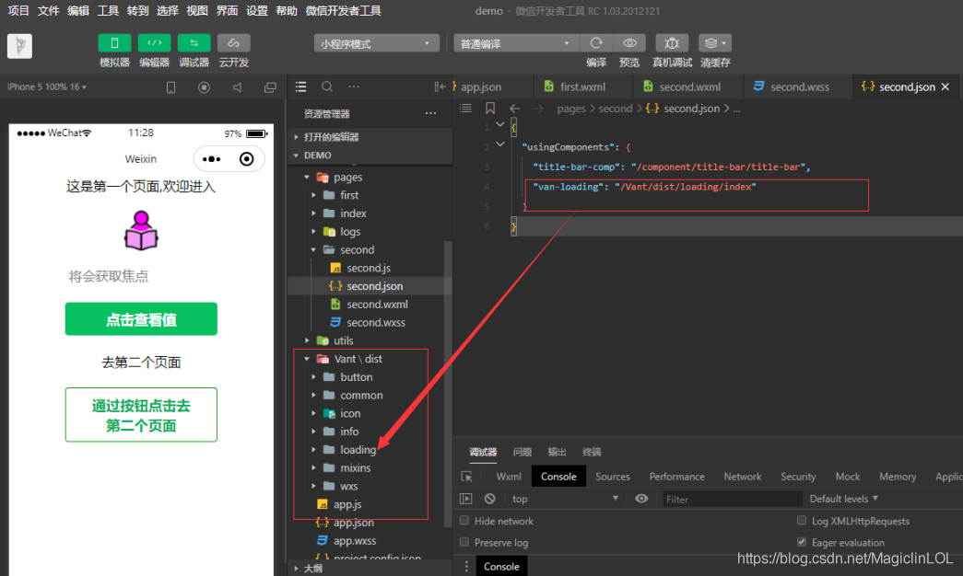Open simulator capsule menu dots
This screenshot has width=963, height=576.
click(211, 159)
